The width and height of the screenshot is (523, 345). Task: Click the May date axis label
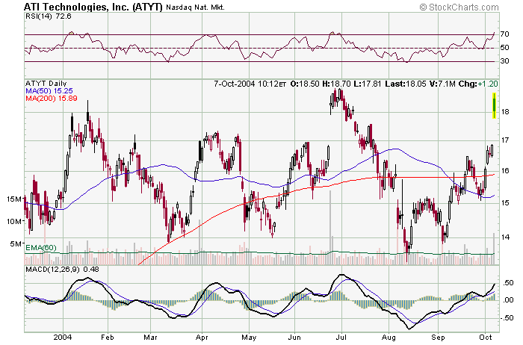249,338
